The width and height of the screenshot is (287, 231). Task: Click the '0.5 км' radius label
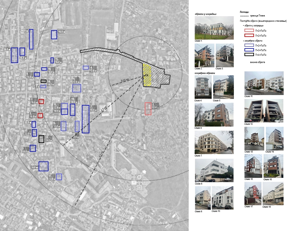(x=104, y=109)
